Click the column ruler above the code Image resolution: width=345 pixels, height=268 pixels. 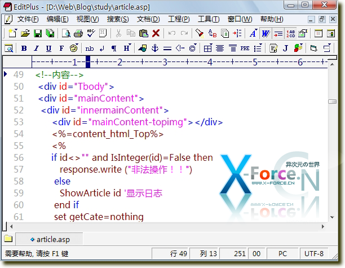(179, 62)
